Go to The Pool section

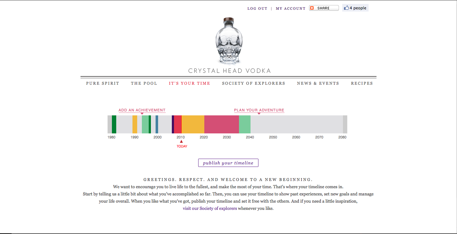click(144, 83)
